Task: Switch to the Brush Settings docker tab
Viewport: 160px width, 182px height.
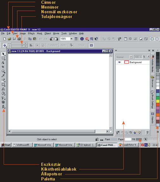Action: click(x=152, y=100)
